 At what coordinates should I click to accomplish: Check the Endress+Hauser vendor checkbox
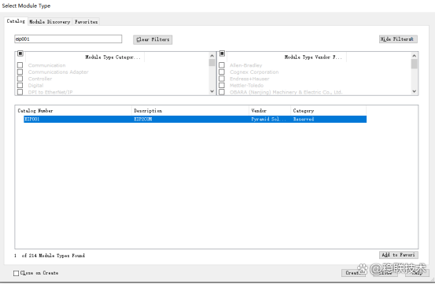(x=222, y=79)
